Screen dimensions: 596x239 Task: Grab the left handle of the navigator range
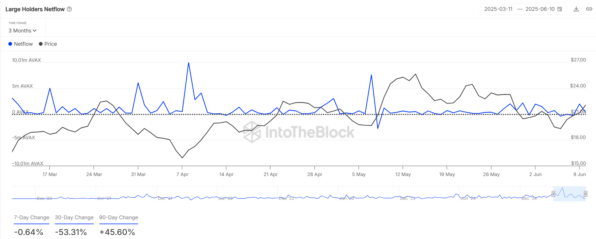click(553, 194)
